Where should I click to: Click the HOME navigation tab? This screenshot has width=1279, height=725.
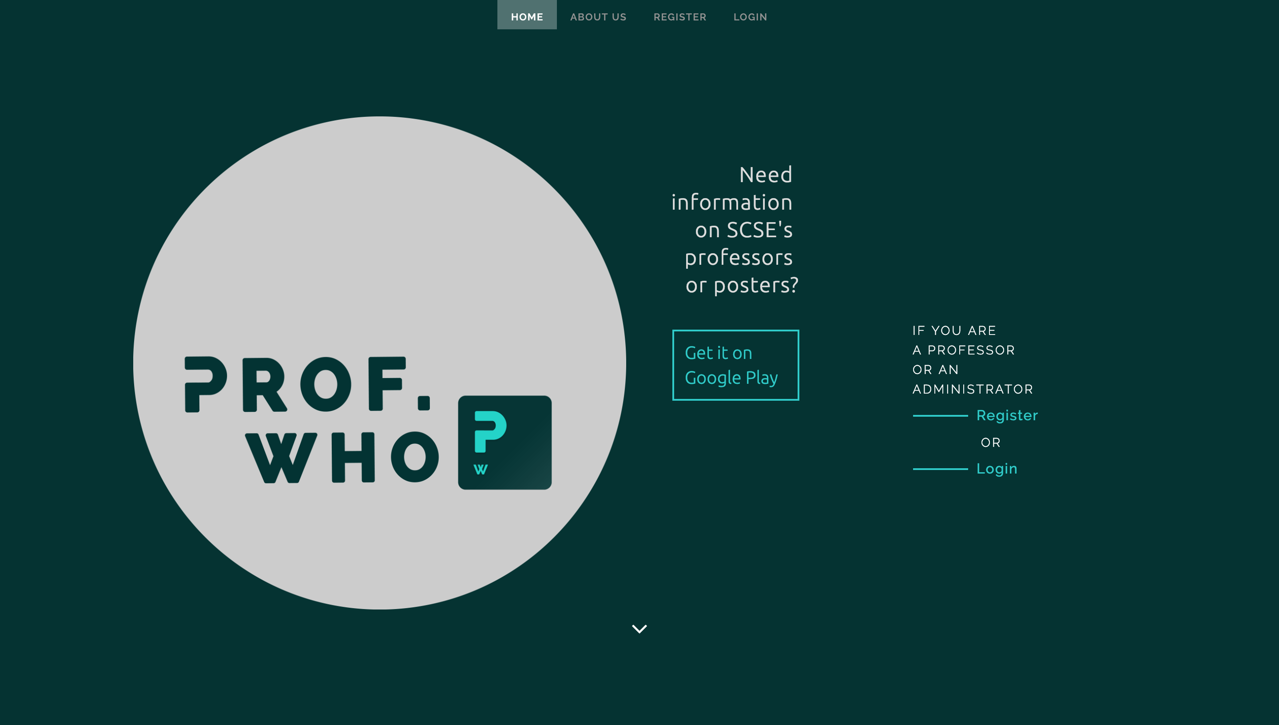[x=527, y=16]
